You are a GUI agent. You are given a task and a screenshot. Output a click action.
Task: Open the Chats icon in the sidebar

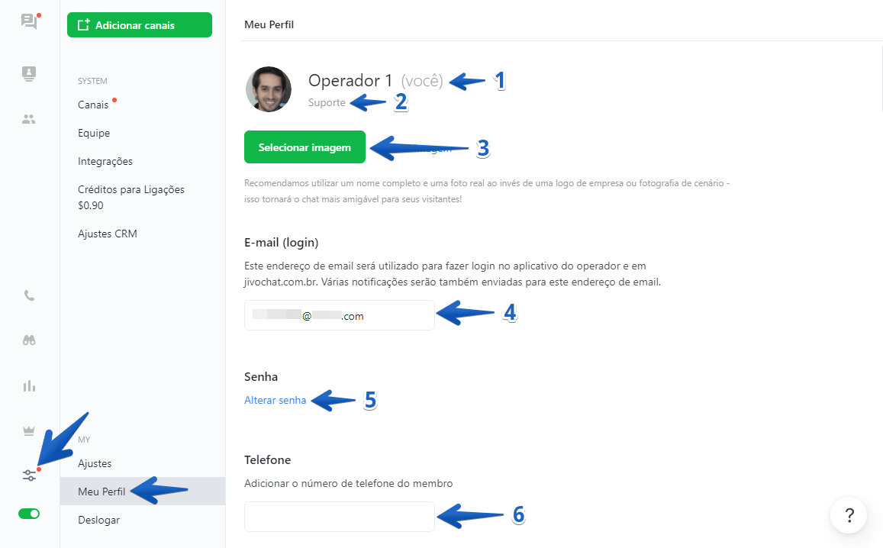click(x=28, y=21)
